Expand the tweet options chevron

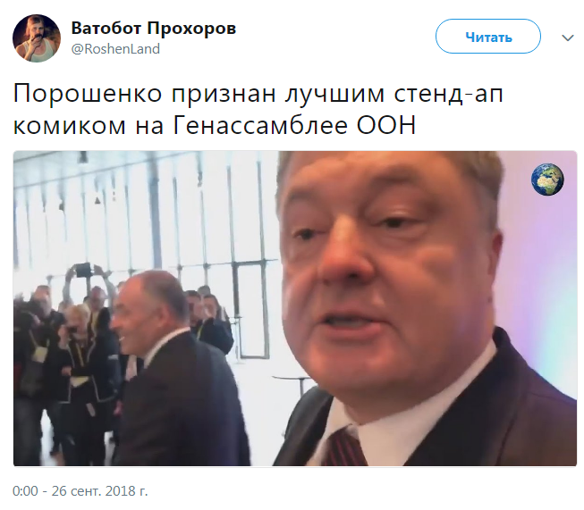[567, 38]
